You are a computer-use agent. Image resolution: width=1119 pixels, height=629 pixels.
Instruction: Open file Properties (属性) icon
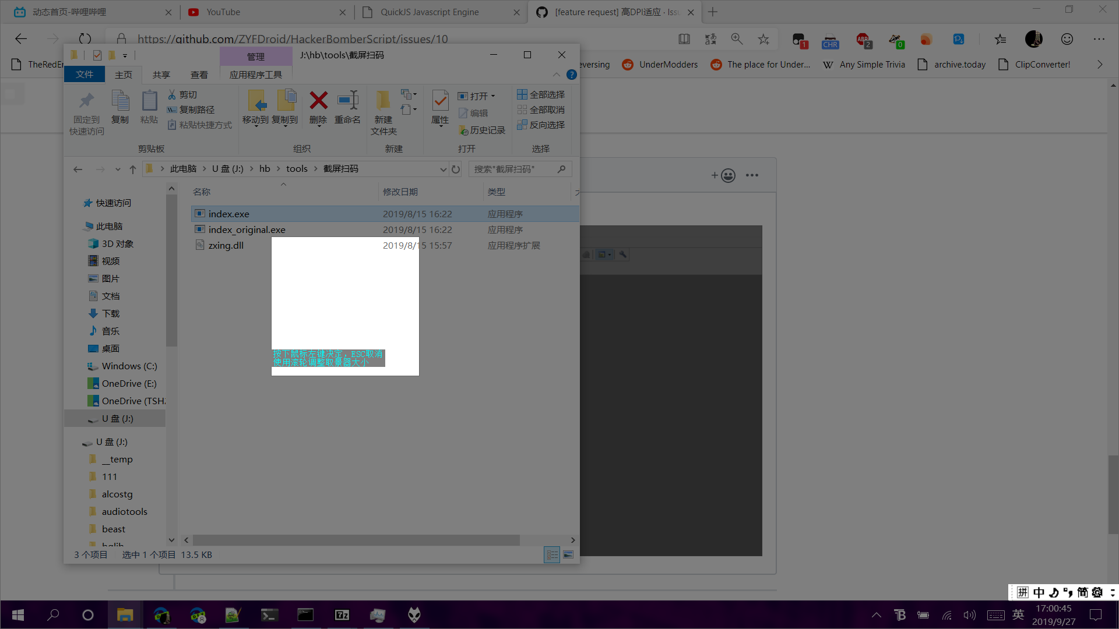[x=440, y=101]
